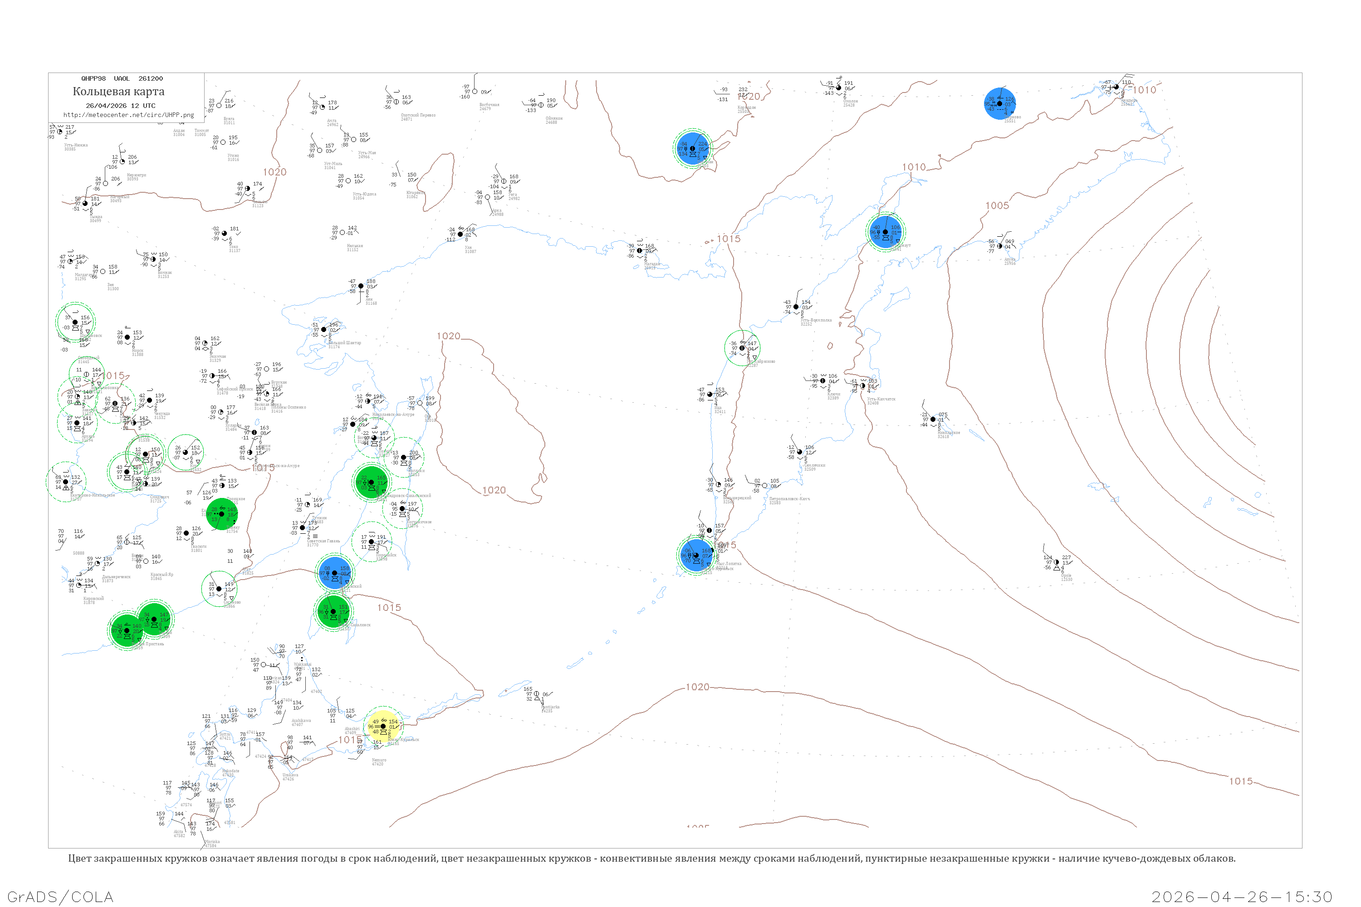Viewport: 1361px width, 907px height.
Task: Click the Кольцевая карта title
Action: [118, 92]
